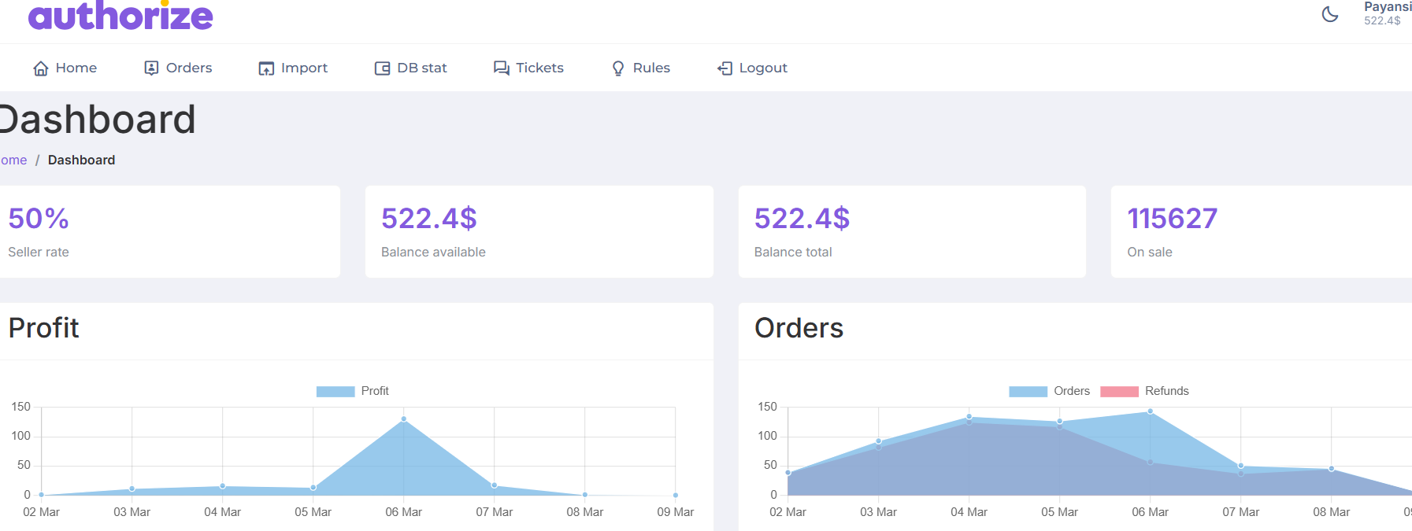Toggle dark mode with moon icon
1412x531 pixels.
click(x=1329, y=14)
